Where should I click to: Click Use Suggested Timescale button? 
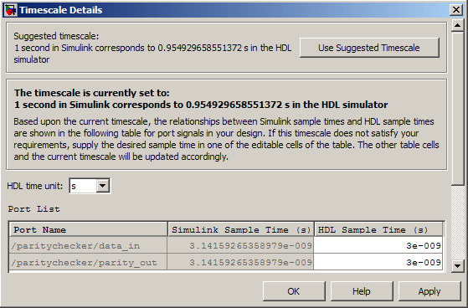(x=369, y=48)
